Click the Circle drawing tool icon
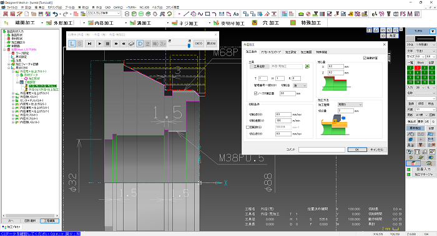The image size is (437, 236). pyautogui.click(x=193, y=14)
